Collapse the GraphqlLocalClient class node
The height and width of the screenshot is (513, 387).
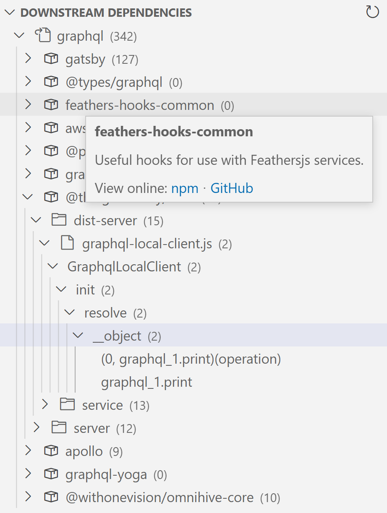coord(53,266)
